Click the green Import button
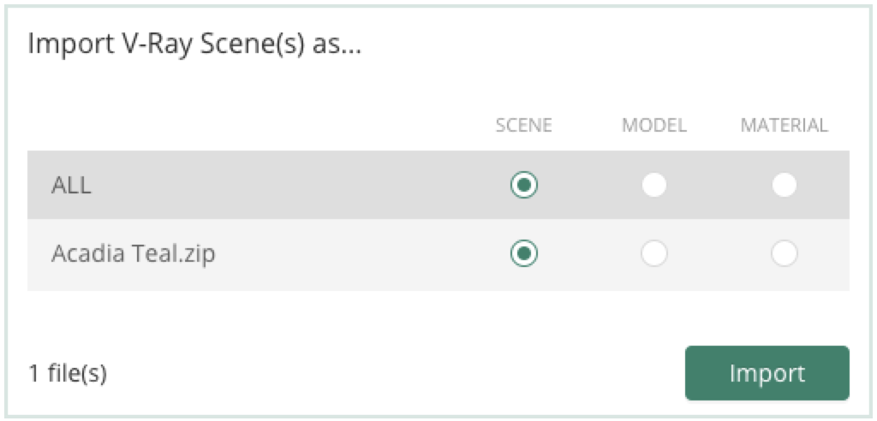The image size is (877, 421). [767, 373]
